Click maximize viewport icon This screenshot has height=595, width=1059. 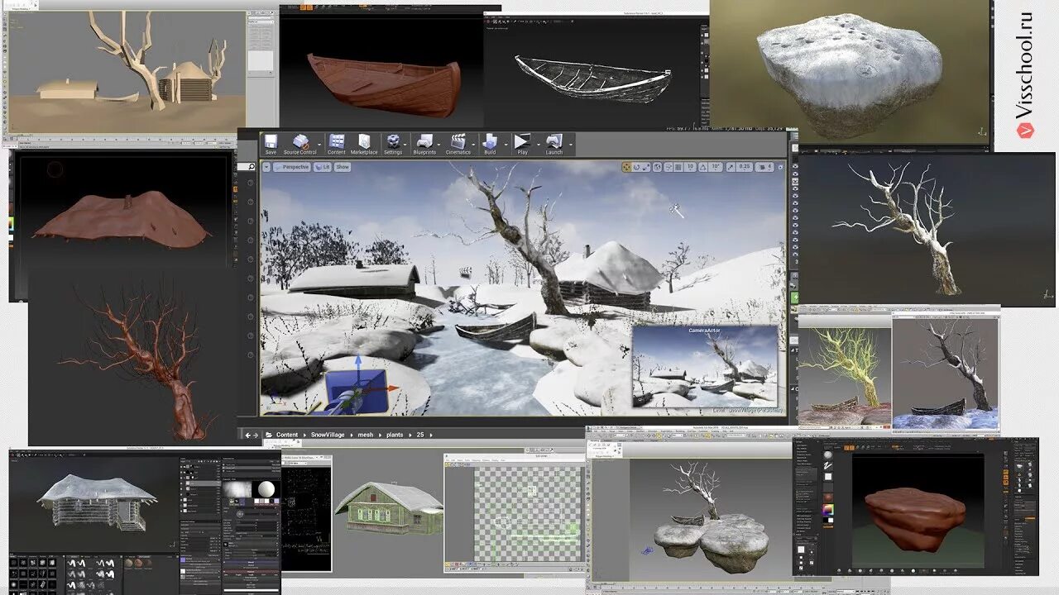(780, 167)
